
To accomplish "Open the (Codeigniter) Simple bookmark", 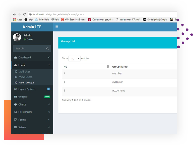I will click(155, 20).
